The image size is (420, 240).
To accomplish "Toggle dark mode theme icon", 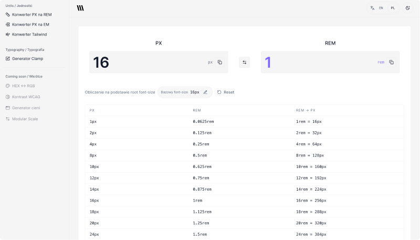I will [408, 8].
